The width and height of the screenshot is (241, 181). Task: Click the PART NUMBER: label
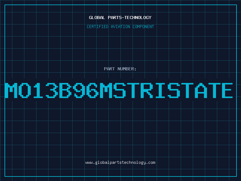[x=120, y=69]
